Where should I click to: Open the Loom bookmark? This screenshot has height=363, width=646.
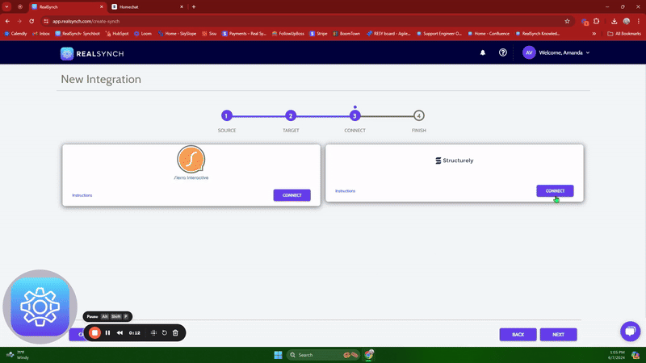143,34
